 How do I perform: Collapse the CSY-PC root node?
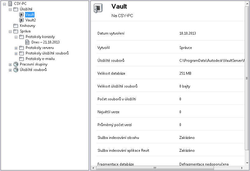tap(5, 4)
